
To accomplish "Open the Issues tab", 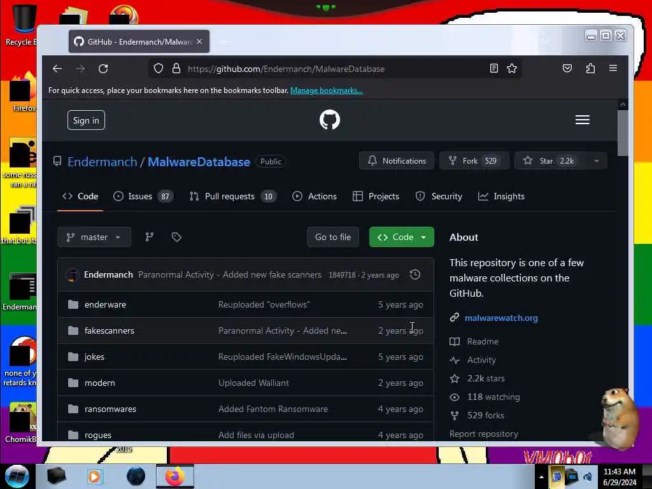I will click(143, 196).
